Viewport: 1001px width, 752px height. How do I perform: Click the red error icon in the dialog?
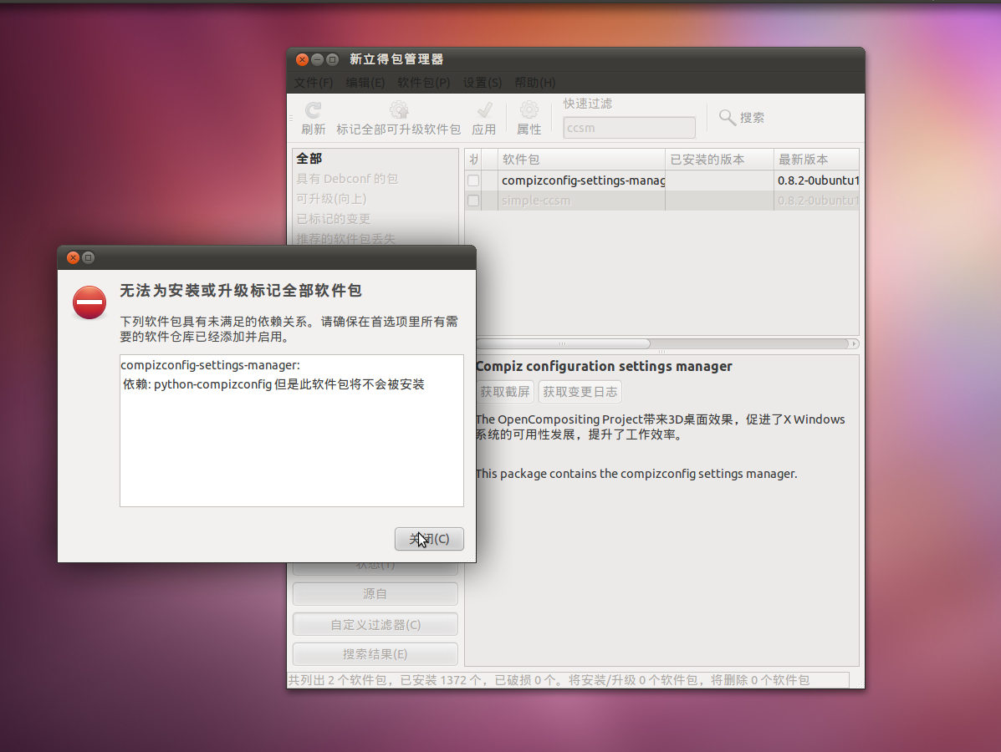point(89,302)
